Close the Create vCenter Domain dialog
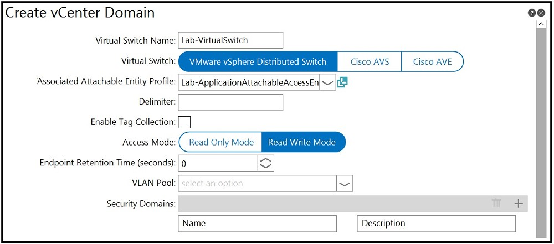The image size is (554, 244). click(x=541, y=13)
